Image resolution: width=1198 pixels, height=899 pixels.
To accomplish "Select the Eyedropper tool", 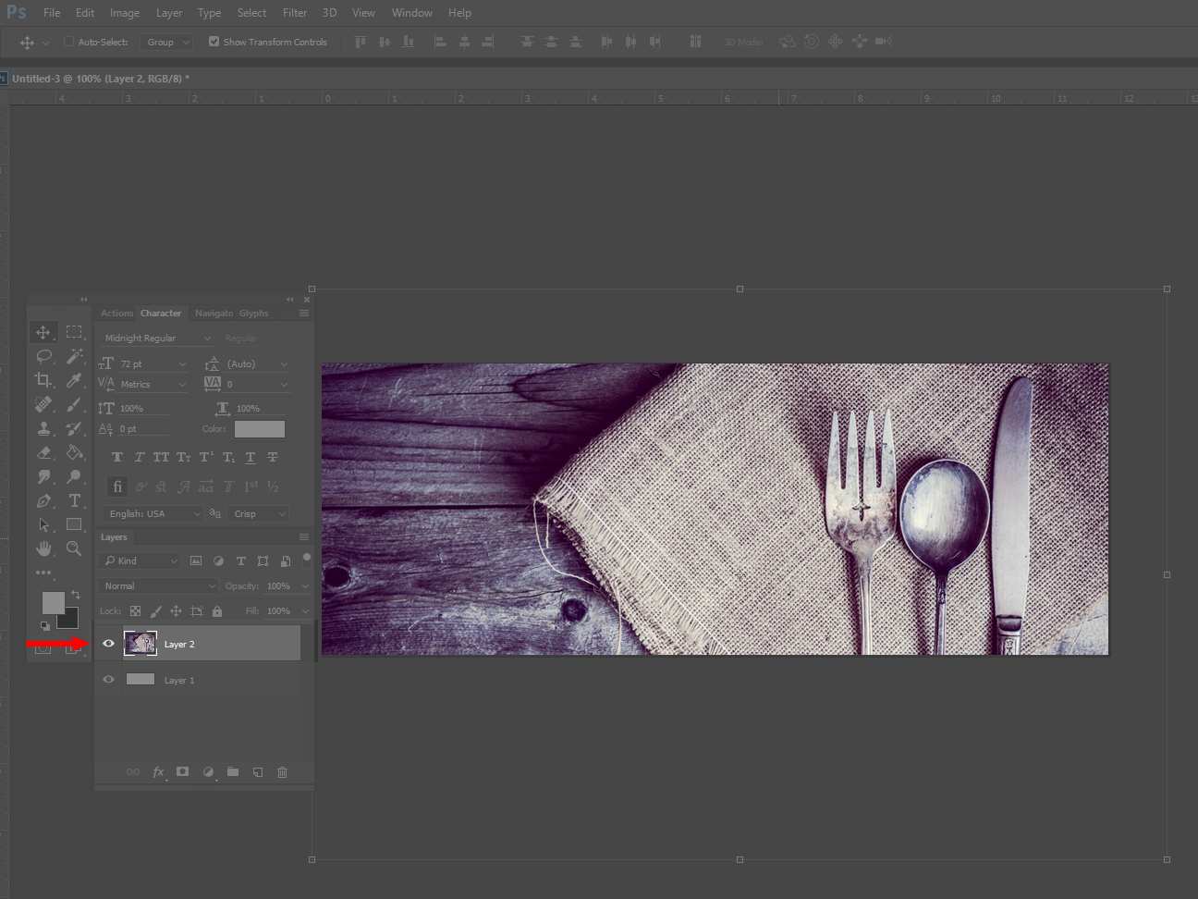I will [x=74, y=380].
